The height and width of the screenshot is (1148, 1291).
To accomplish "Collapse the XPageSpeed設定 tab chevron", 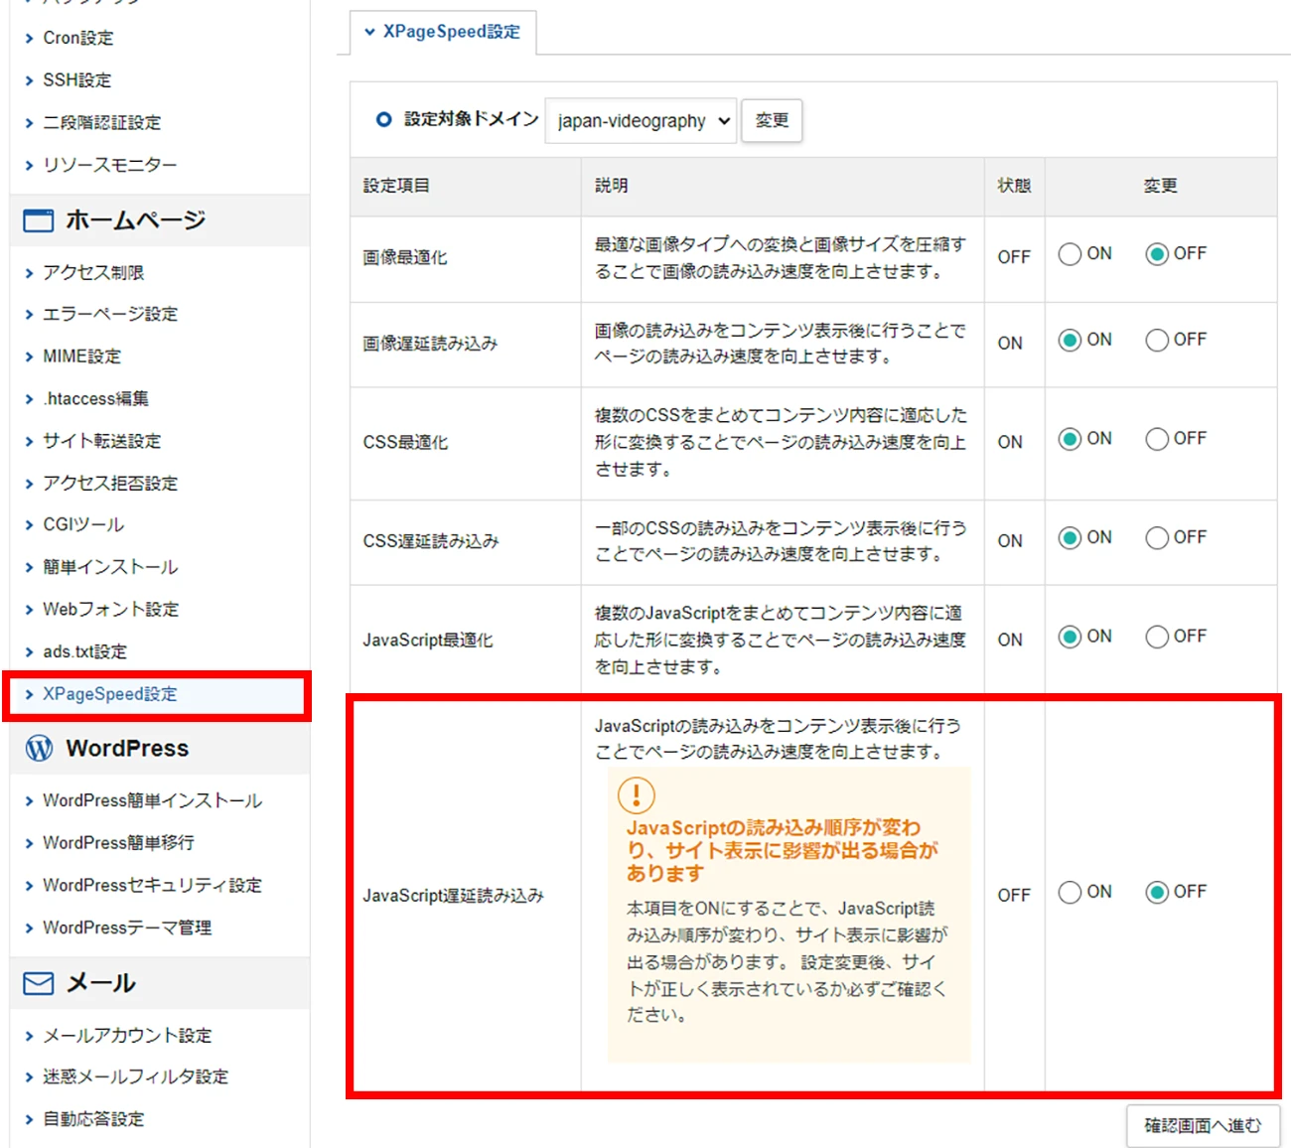I will [369, 32].
